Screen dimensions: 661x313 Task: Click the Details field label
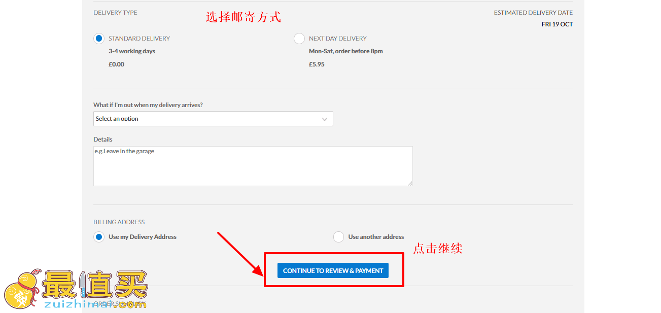tap(103, 140)
